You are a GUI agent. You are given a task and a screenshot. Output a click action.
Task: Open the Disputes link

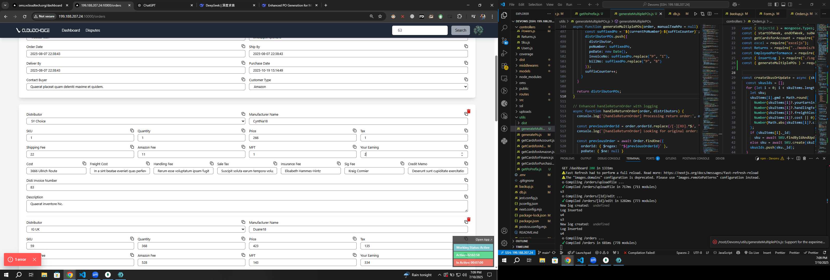coord(93,30)
